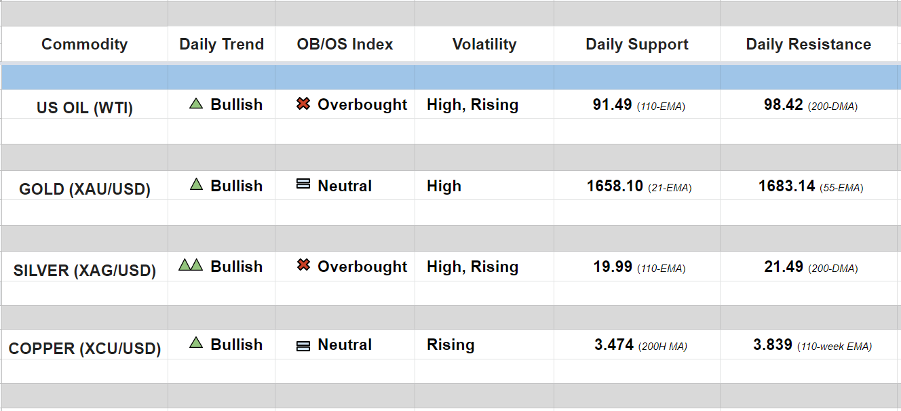Click the green triangle beside US Oil Bullish
The width and height of the screenshot is (901, 411).
[196, 104]
